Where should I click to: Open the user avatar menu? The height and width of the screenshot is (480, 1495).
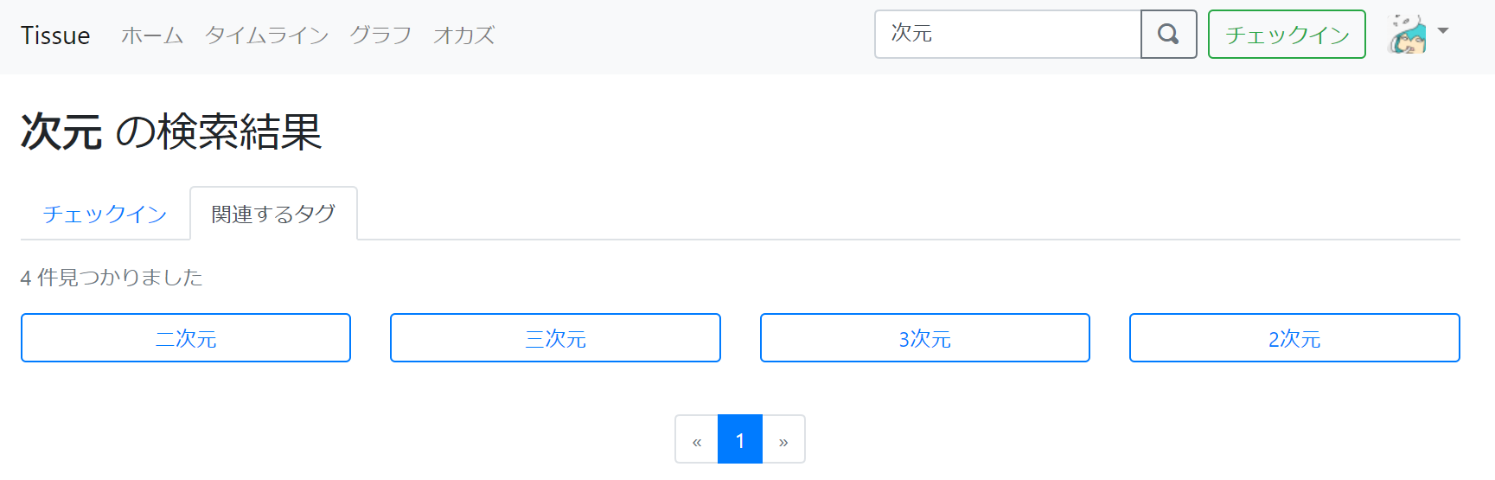[x=1407, y=35]
